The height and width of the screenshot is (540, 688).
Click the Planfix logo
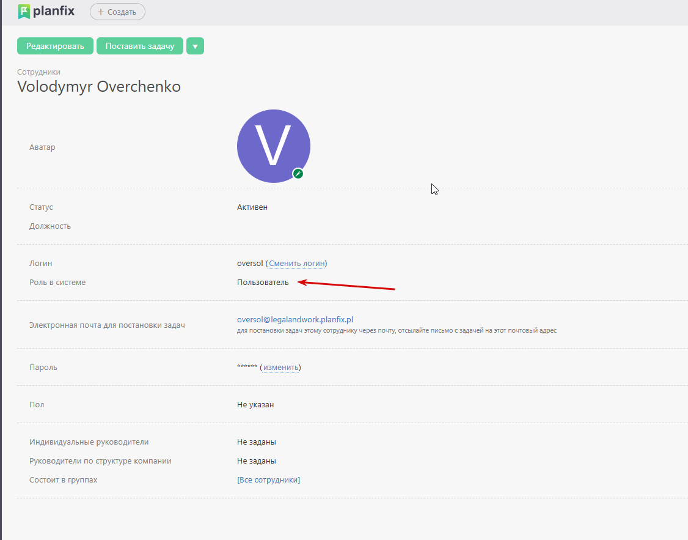tap(46, 12)
